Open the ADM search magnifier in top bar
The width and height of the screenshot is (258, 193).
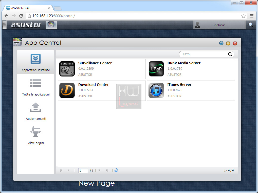(251, 25)
